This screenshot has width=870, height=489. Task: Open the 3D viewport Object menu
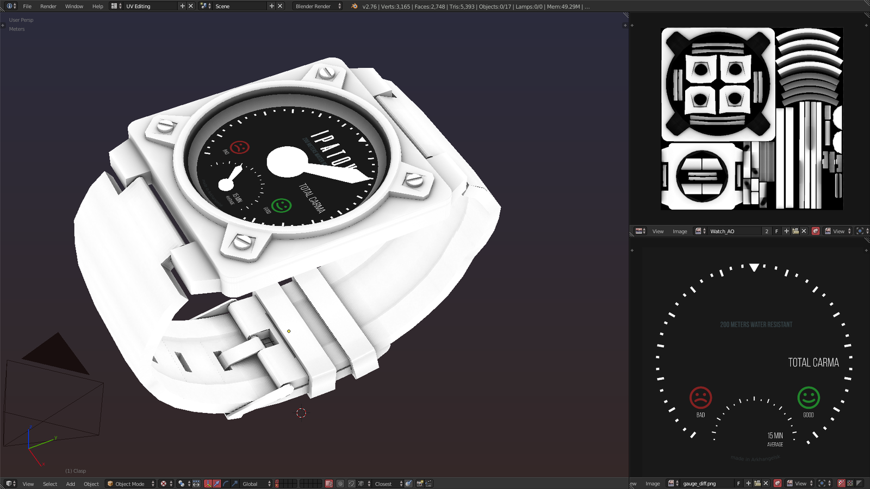pyautogui.click(x=91, y=484)
